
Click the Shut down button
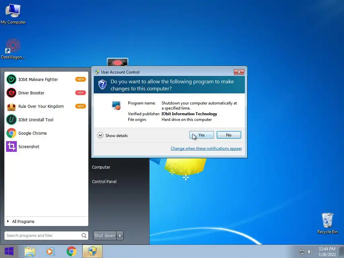pos(105,235)
